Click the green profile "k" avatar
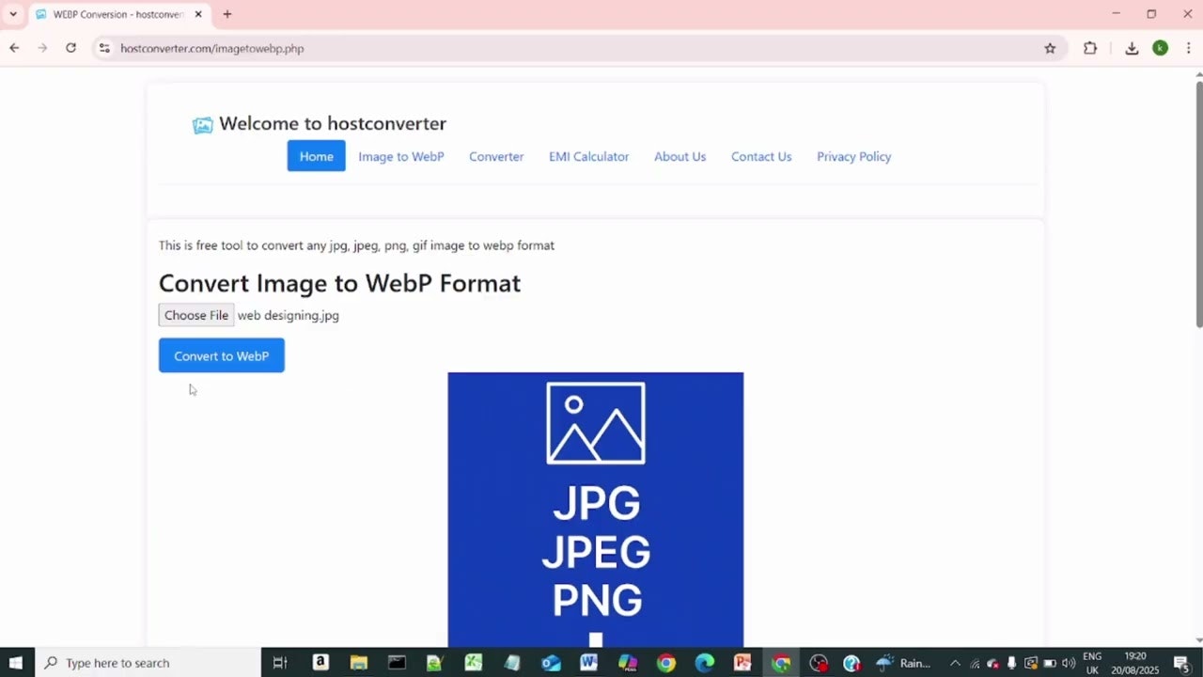The height and width of the screenshot is (677, 1203). [1160, 47]
